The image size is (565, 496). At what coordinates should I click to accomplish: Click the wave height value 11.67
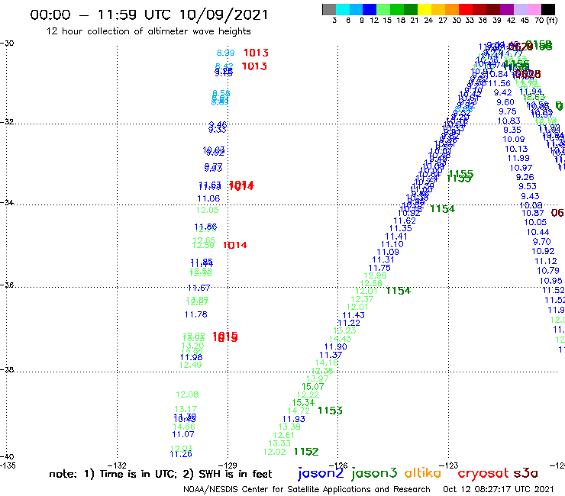click(x=199, y=288)
